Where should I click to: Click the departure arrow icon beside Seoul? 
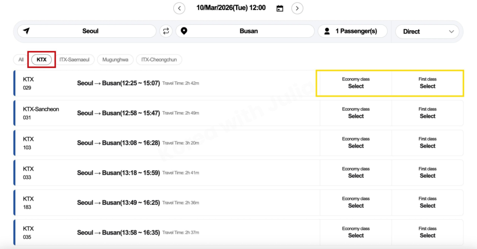coord(27,31)
